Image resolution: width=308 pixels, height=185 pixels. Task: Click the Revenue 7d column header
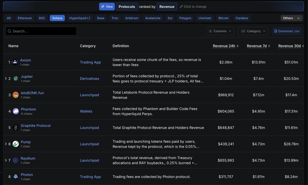[x=257, y=46]
